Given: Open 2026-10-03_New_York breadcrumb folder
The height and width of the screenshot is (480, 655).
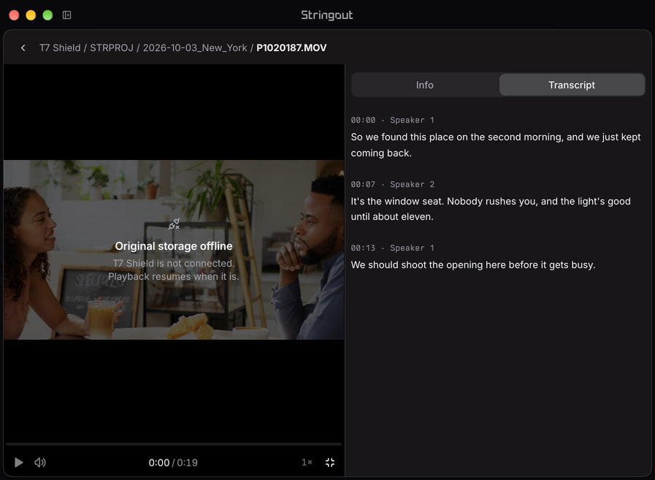Looking at the screenshot, I should click(195, 48).
